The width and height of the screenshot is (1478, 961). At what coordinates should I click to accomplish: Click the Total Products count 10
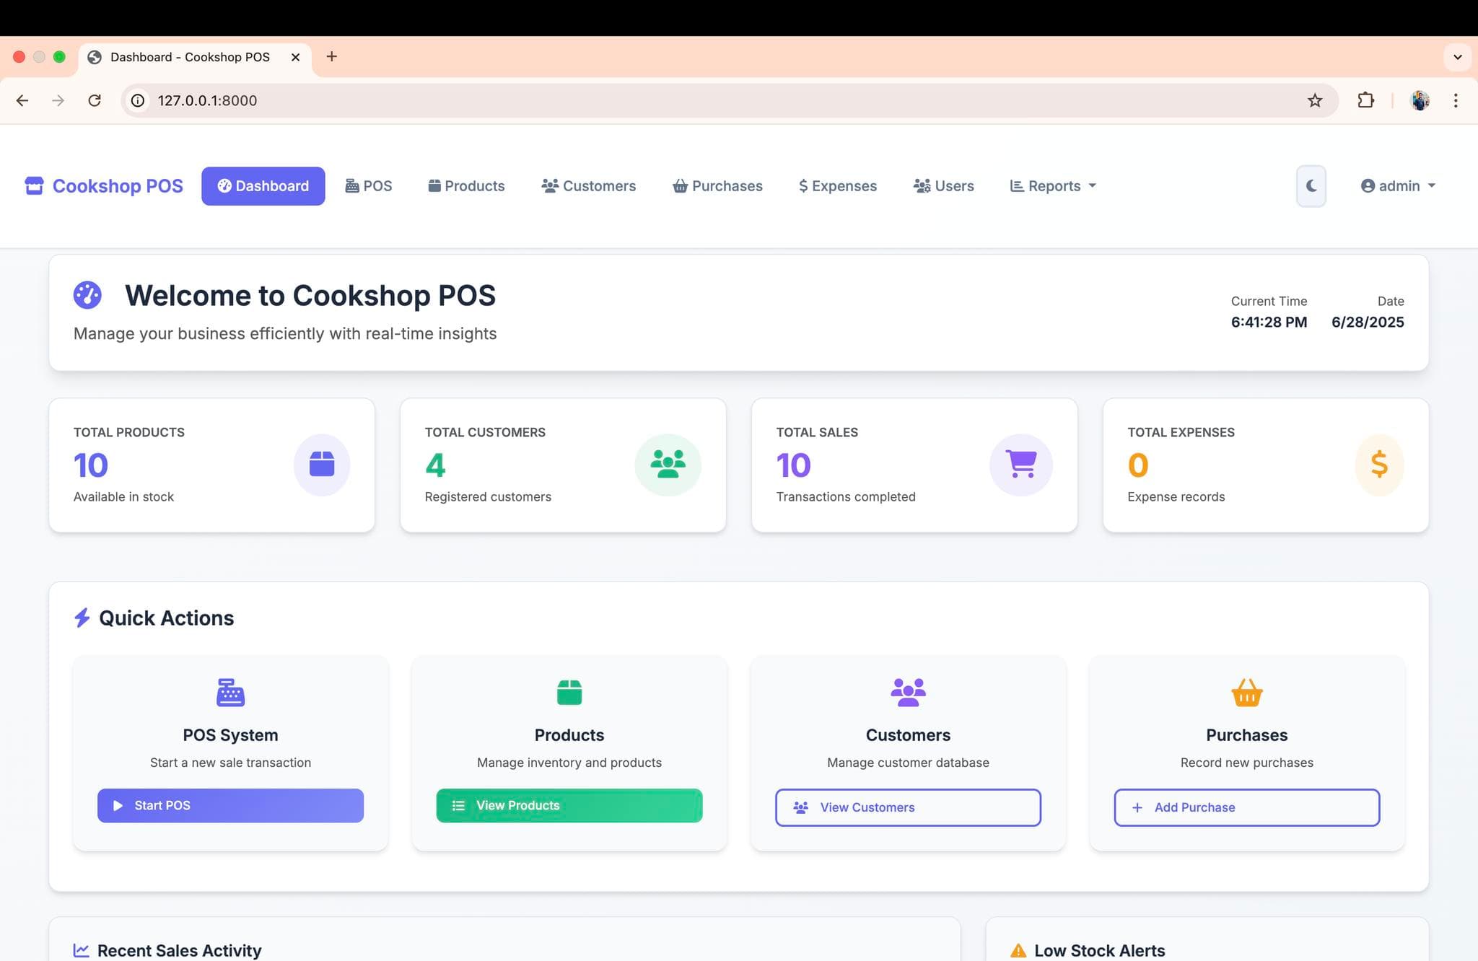(x=91, y=465)
